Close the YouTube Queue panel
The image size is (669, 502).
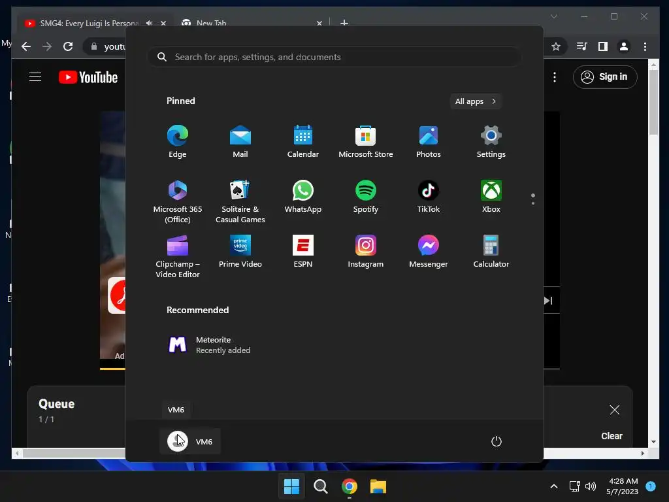tap(614, 410)
